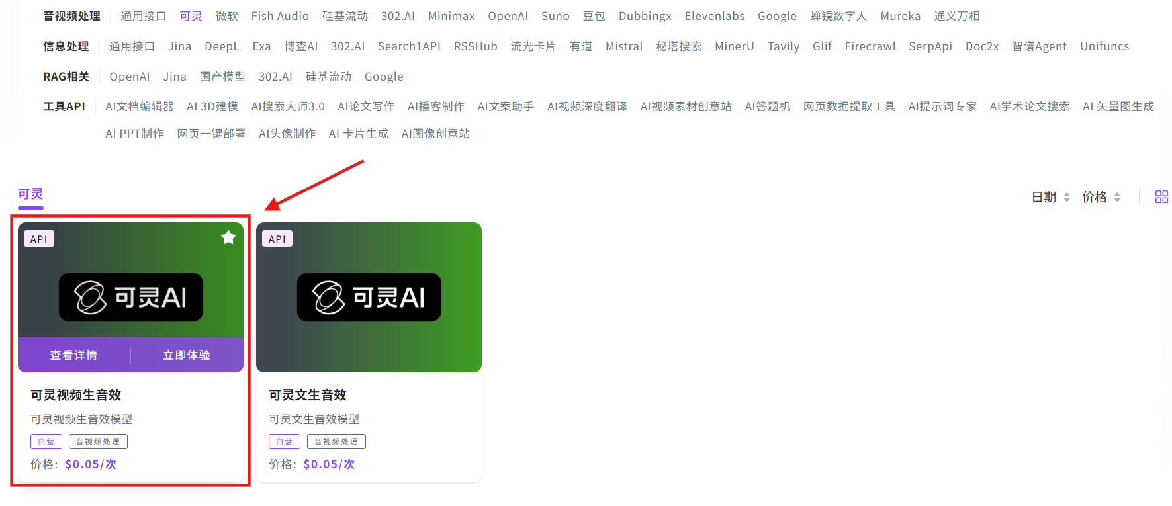Select AI视频深度翻译 tool

pos(587,106)
